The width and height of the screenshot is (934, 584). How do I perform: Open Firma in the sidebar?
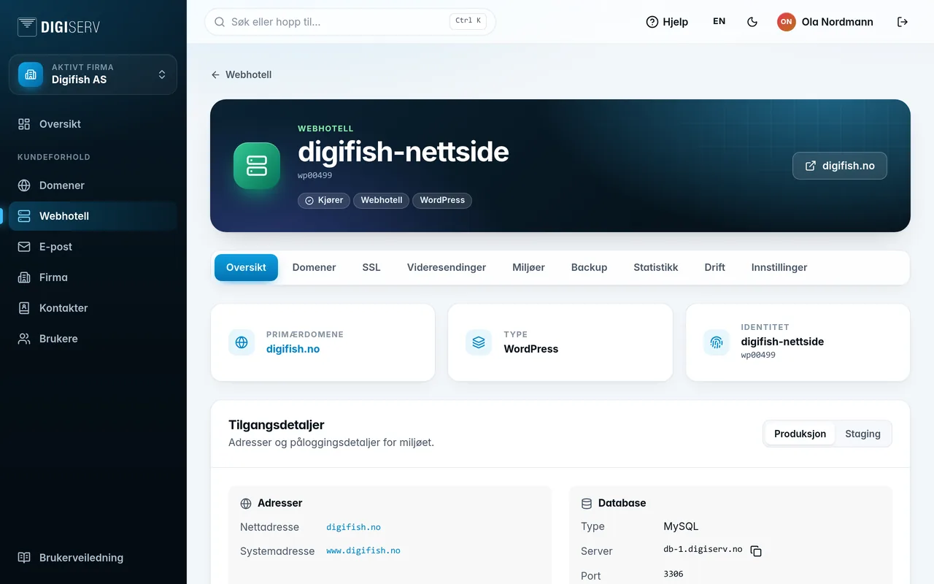(x=93, y=277)
